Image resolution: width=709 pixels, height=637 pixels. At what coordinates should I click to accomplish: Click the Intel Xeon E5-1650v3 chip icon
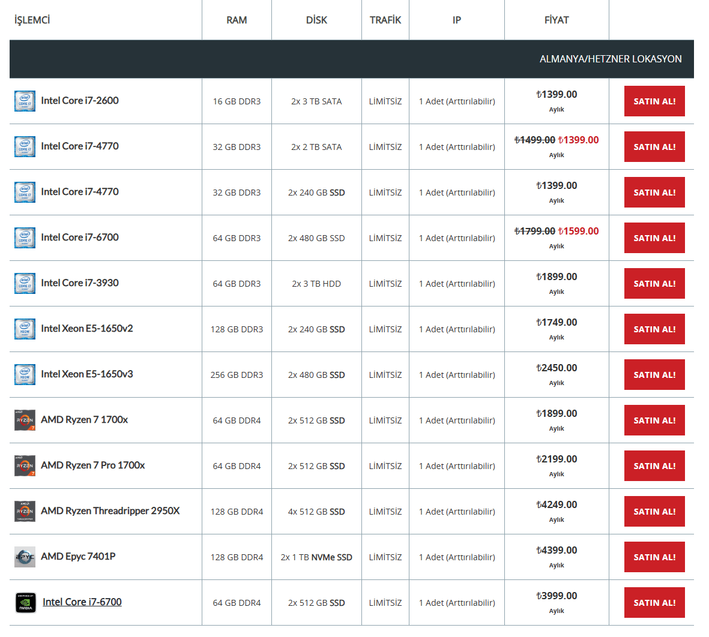point(25,374)
